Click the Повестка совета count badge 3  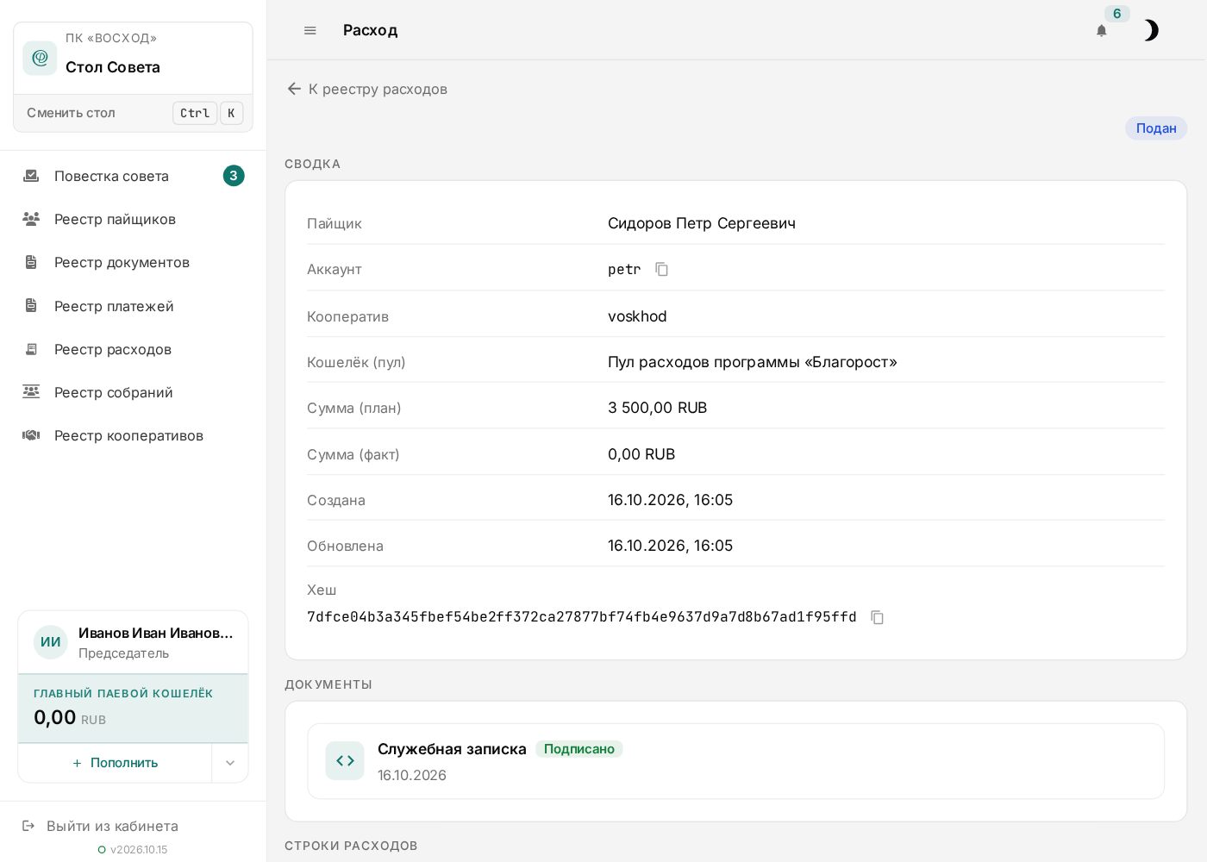click(234, 176)
